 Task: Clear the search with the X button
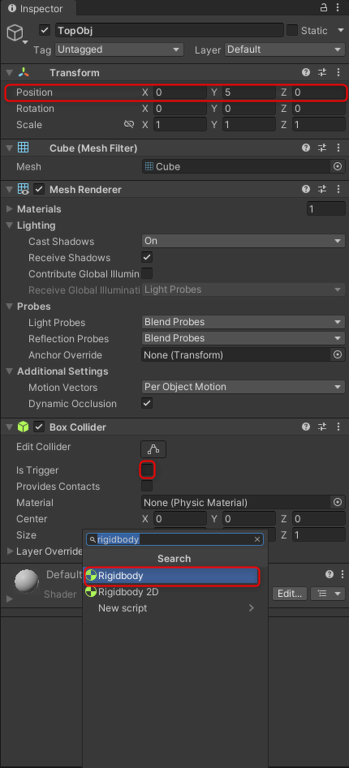pyautogui.click(x=257, y=539)
